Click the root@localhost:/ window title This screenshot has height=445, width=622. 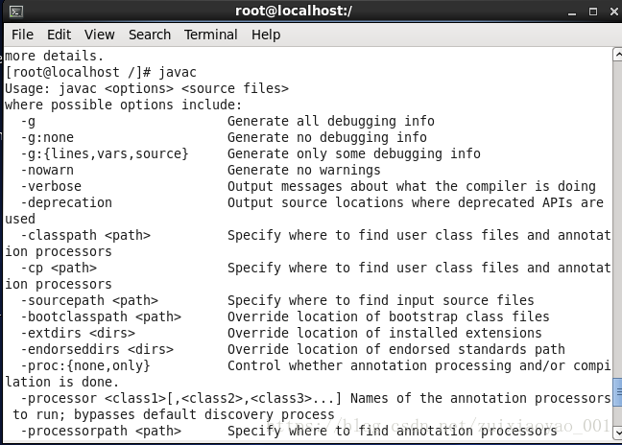coord(294,12)
